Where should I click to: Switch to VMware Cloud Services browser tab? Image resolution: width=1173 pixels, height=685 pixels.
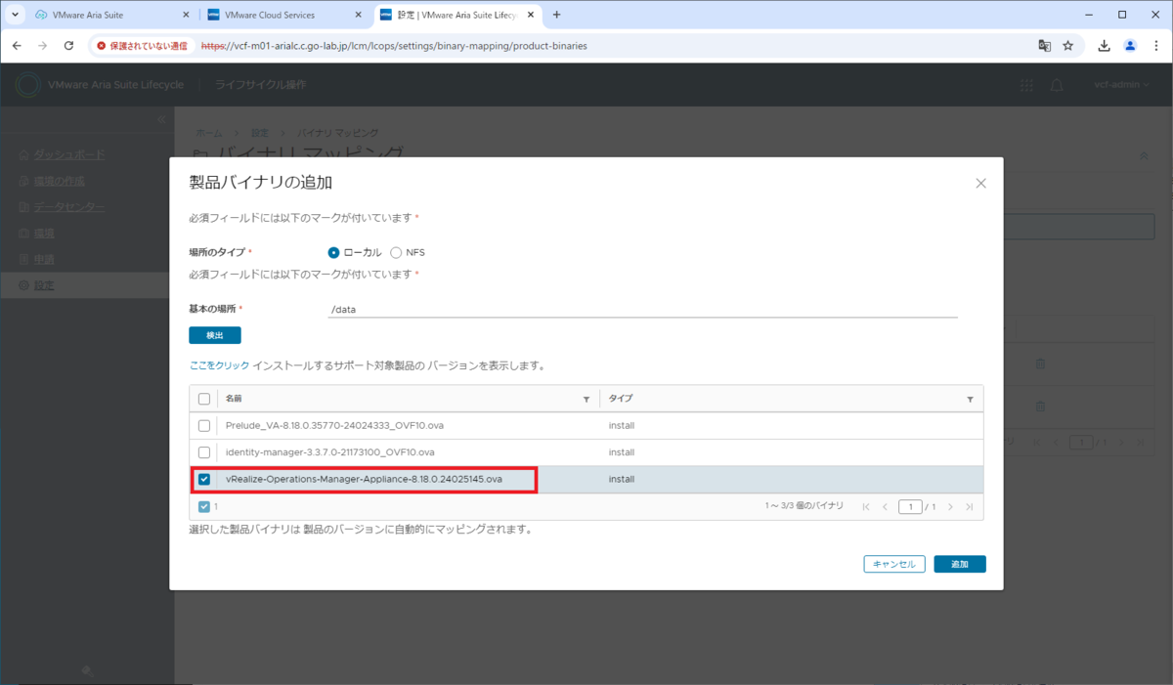tap(283, 16)
